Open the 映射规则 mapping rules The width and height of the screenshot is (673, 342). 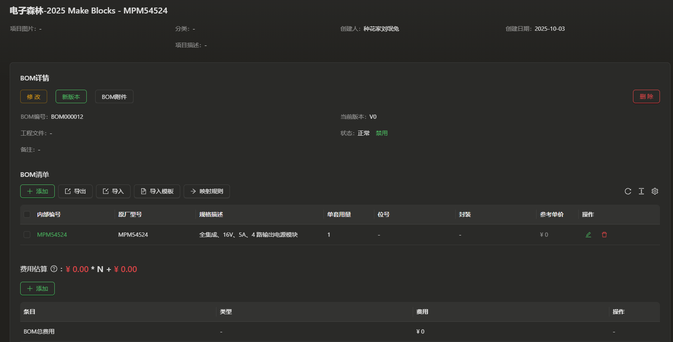point(206,191)
